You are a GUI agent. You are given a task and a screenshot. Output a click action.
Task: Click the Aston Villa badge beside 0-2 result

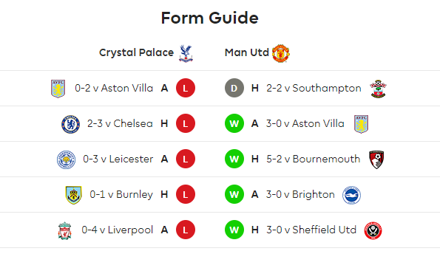point(58,89)
